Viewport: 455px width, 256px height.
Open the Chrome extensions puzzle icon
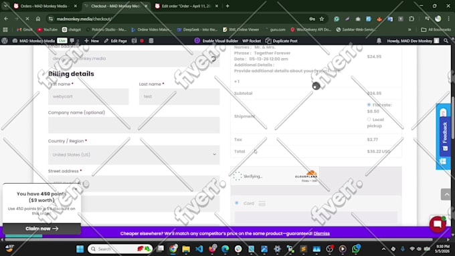coord(412,19)
